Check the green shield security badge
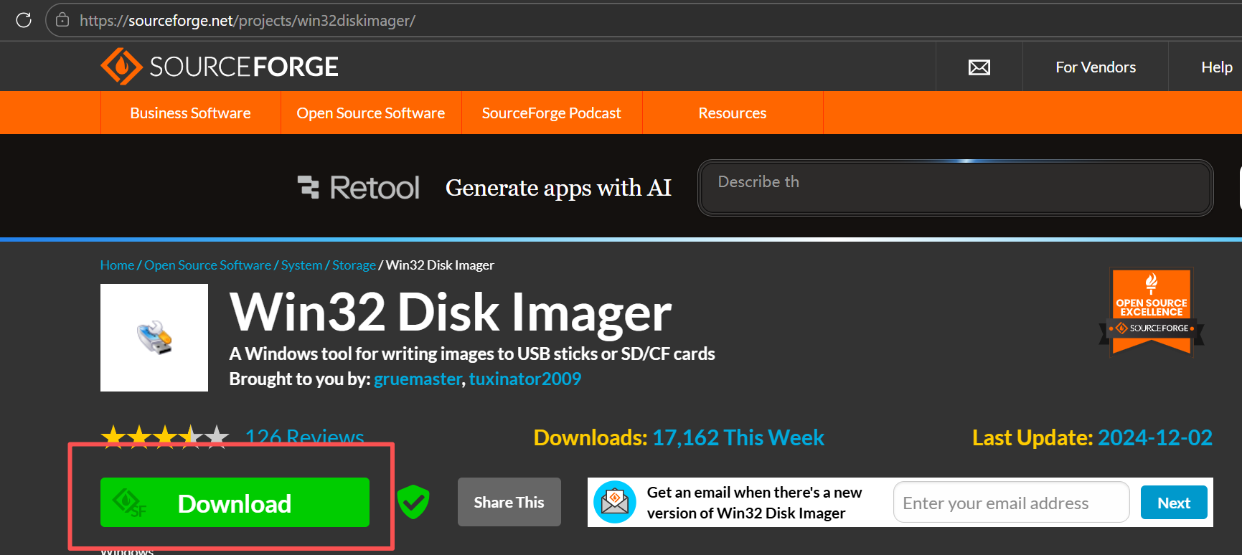The width and height of the screenshot is (1242, 555). pyautogui.click(x=413, y=502)
